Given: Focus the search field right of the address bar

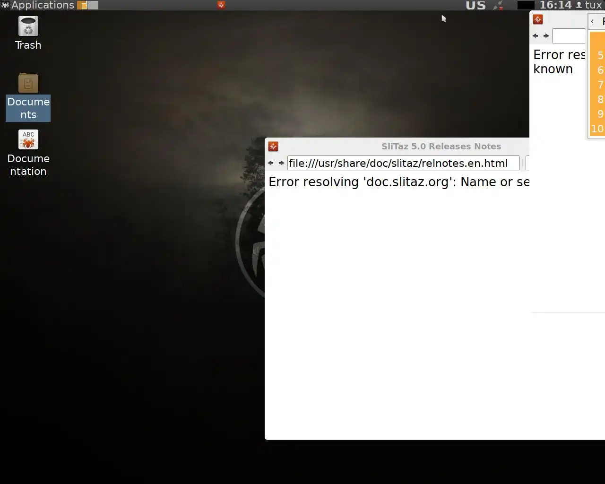Looking at the screenshot, I should coord(527,163).
